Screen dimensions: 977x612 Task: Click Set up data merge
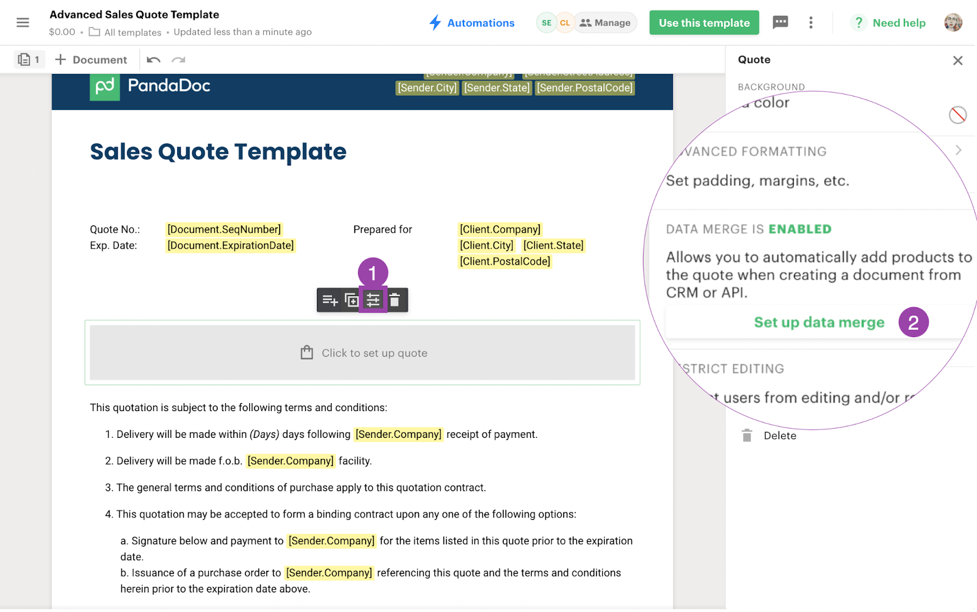point(819,322)
